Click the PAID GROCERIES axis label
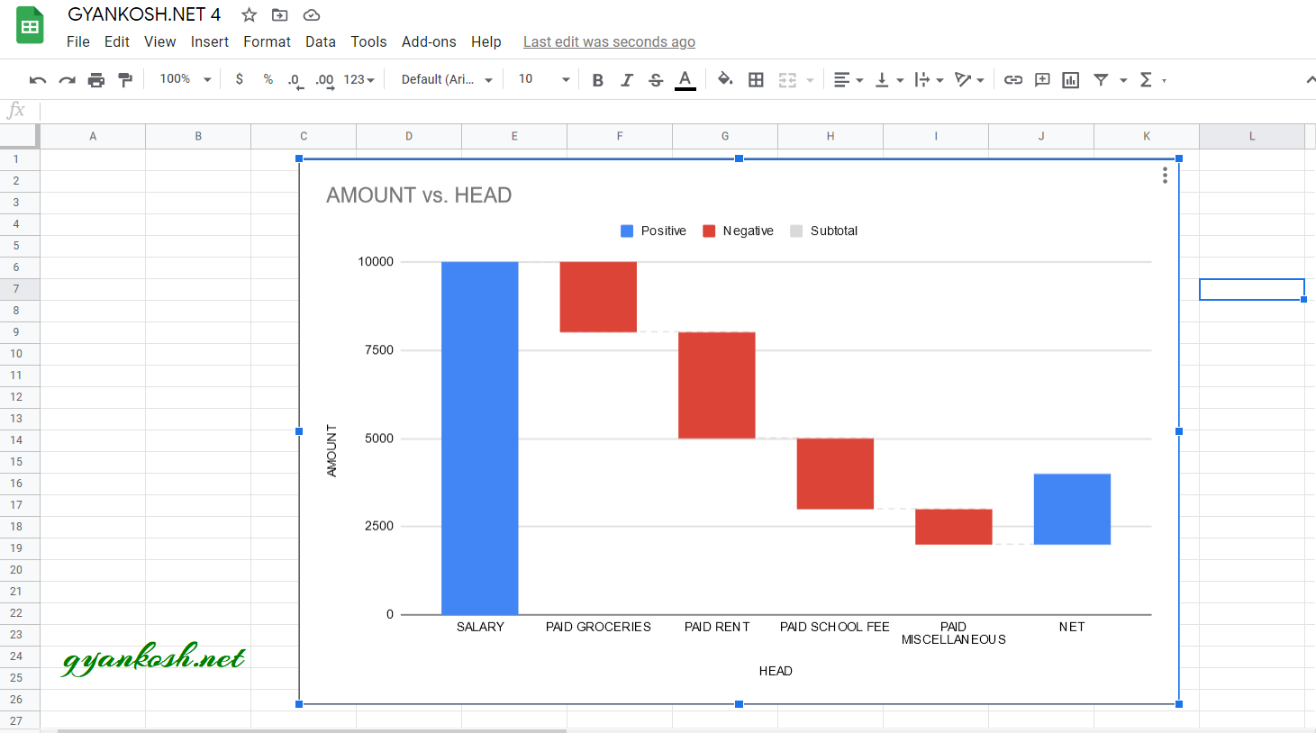 click(x=598, y=627)
